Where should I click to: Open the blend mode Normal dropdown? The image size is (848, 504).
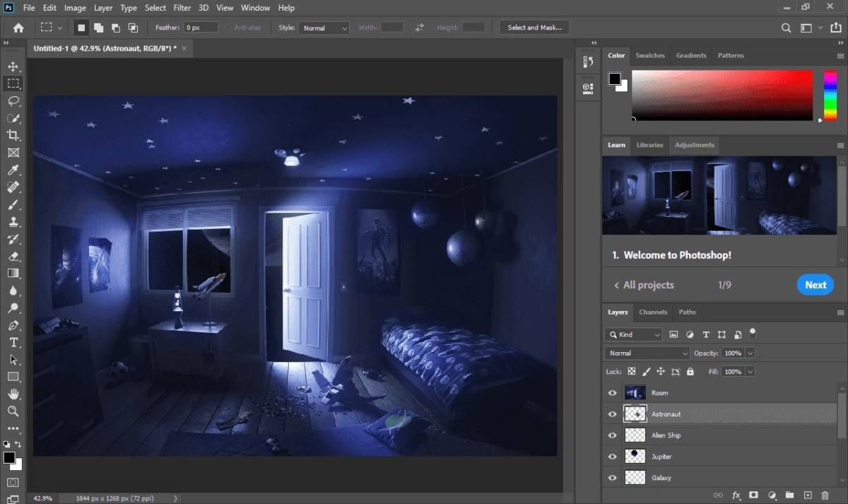(647, 353)
